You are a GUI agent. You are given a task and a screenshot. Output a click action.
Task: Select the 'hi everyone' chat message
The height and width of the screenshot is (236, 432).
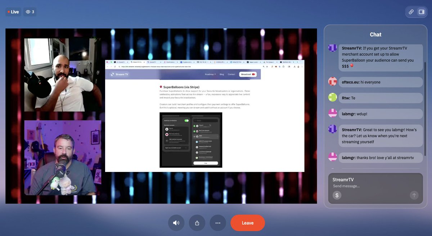pyautogui.click(x=381, y=82)
